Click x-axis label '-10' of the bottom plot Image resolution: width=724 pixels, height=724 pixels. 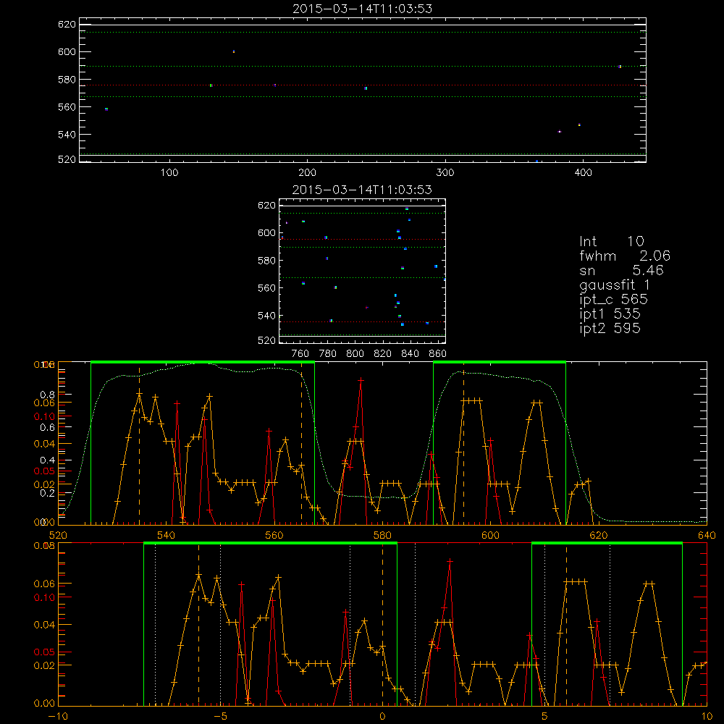click(x=58, y=717)
